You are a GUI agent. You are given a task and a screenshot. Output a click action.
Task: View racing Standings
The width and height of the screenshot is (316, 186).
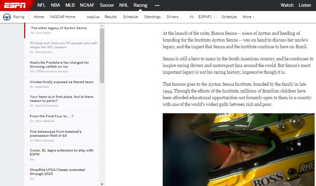click(152, 17)
